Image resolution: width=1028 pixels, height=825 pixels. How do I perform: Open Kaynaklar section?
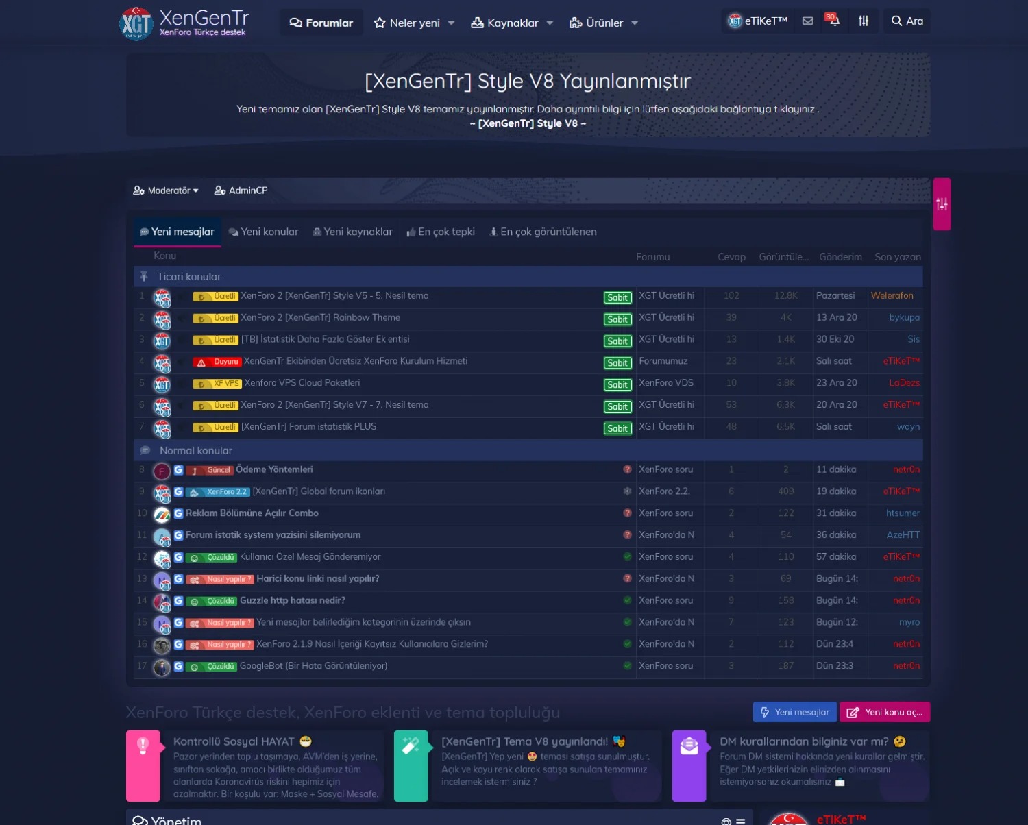505,23
